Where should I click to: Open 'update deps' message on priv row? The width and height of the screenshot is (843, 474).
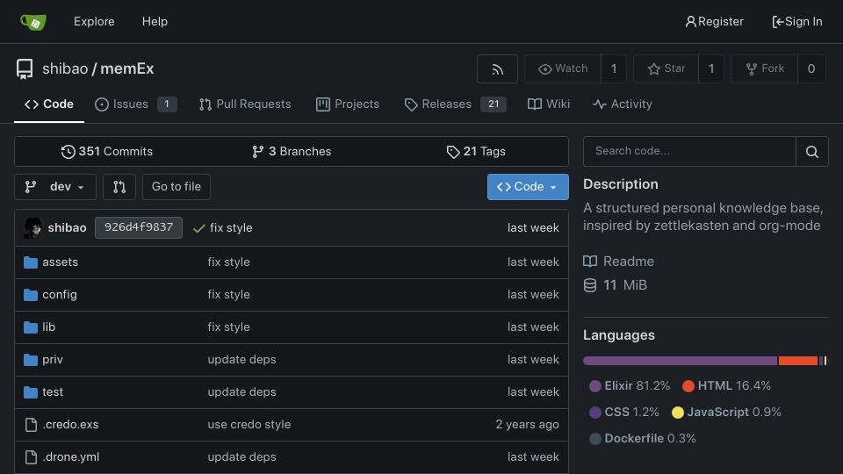(242, 360)
